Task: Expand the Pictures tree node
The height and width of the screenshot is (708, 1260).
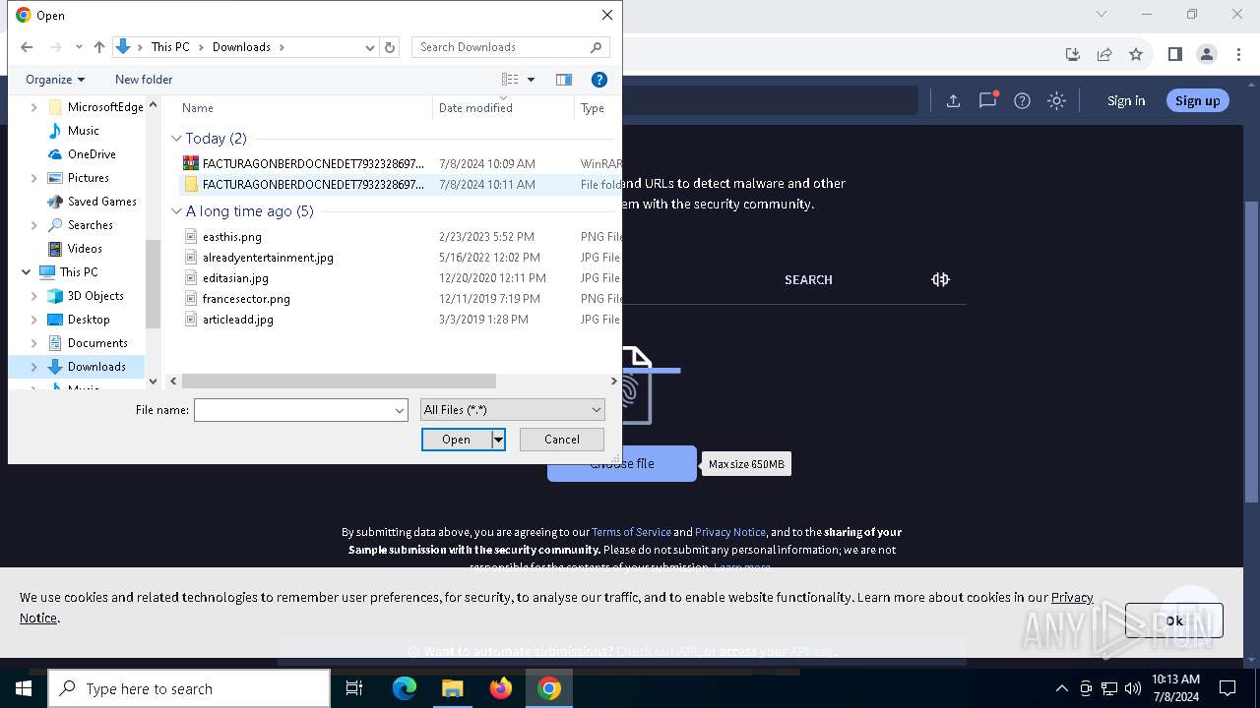Action: click(34, 178)
